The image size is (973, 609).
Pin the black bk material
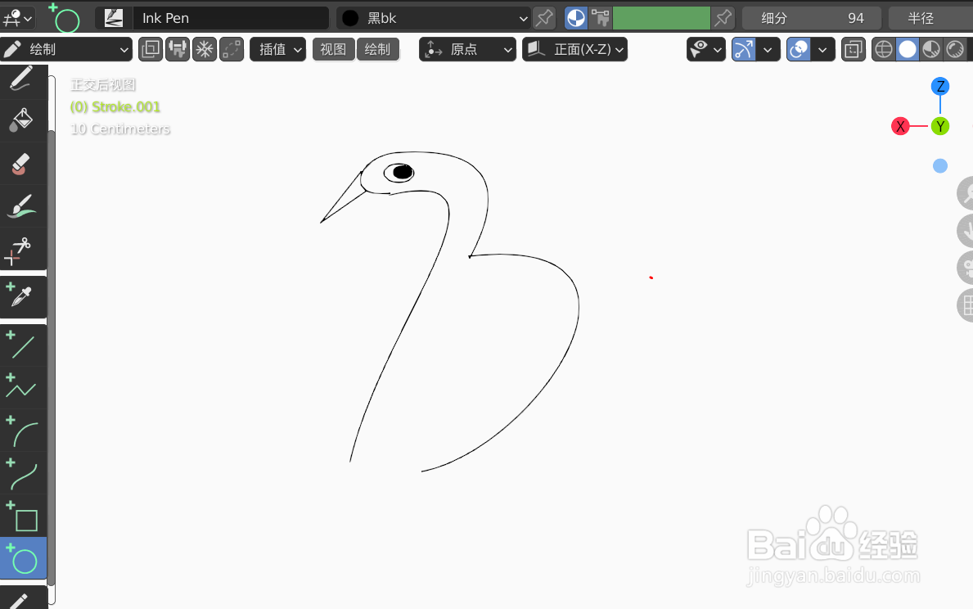pos(544,18)
